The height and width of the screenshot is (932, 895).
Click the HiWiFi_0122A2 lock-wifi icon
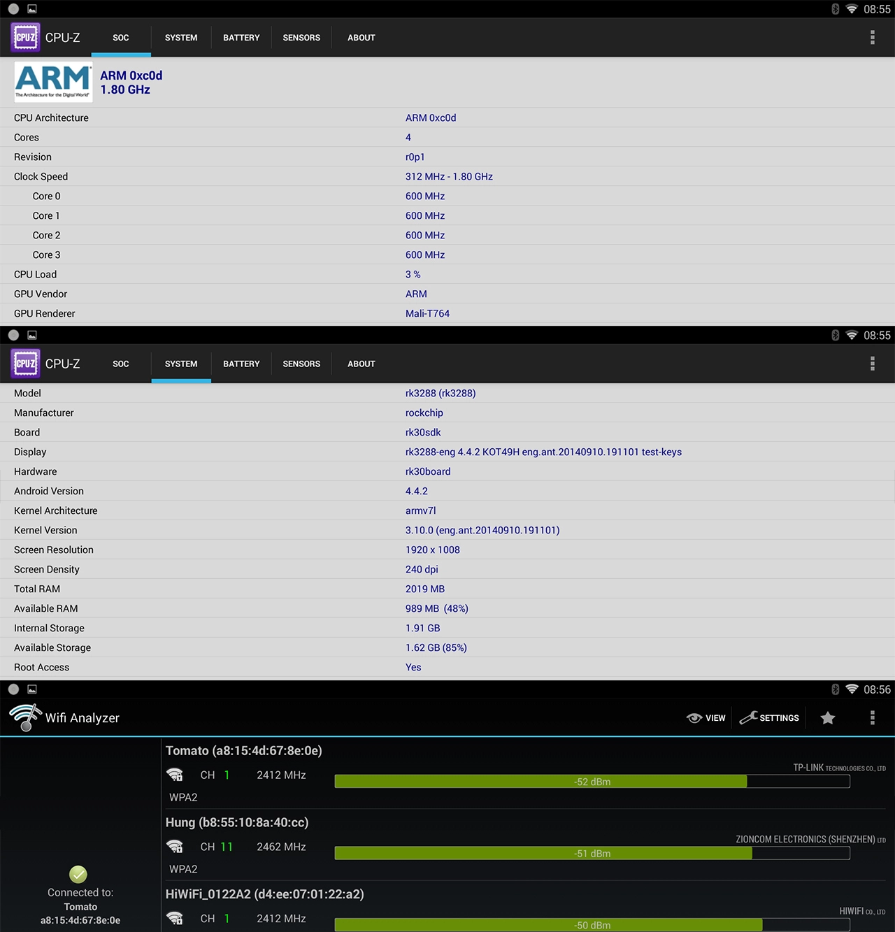pos(175,918)
